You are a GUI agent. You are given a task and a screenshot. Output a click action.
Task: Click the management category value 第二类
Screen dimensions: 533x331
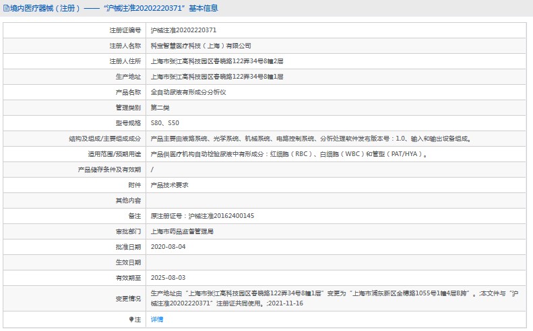tap(160, 108)
